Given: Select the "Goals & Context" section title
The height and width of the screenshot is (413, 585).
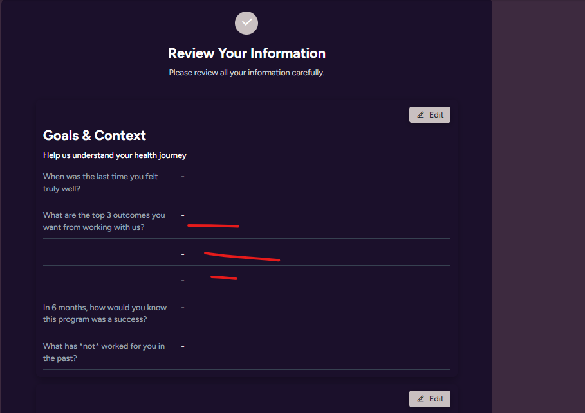Looking at the screenshot, I should tap(95, 136).
